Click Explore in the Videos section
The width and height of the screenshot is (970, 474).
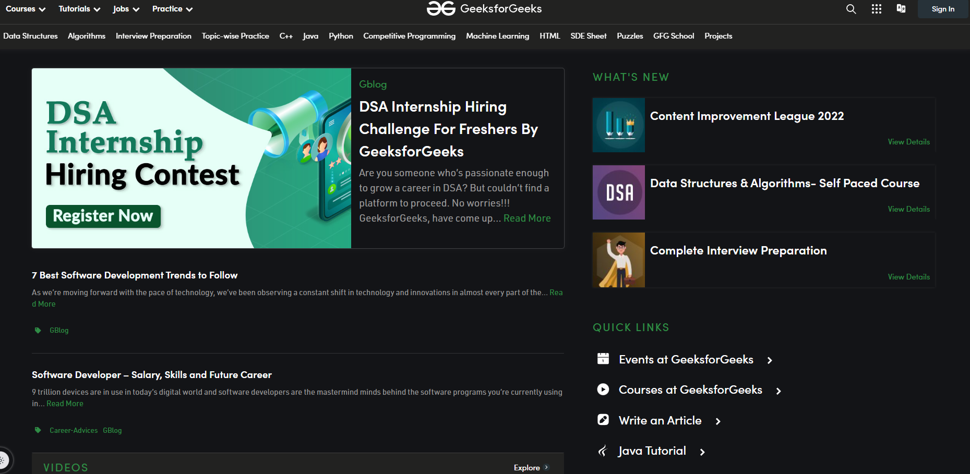(526, 468)
